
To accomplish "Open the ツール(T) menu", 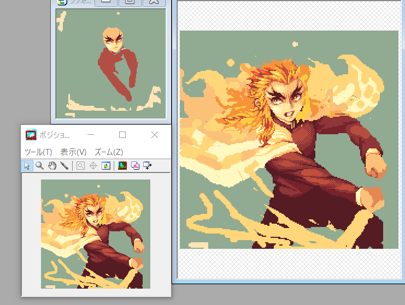I will point(38,152).
